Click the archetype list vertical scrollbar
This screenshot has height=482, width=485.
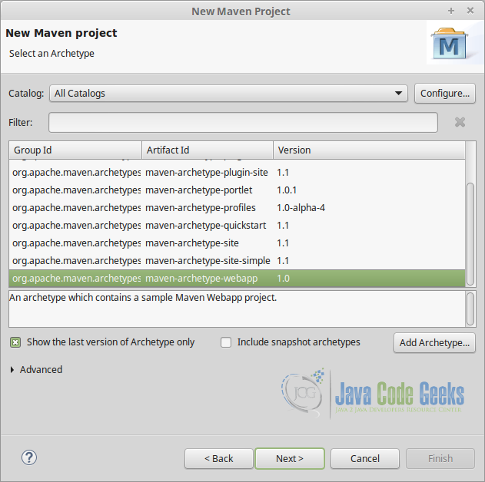point(470,234)
